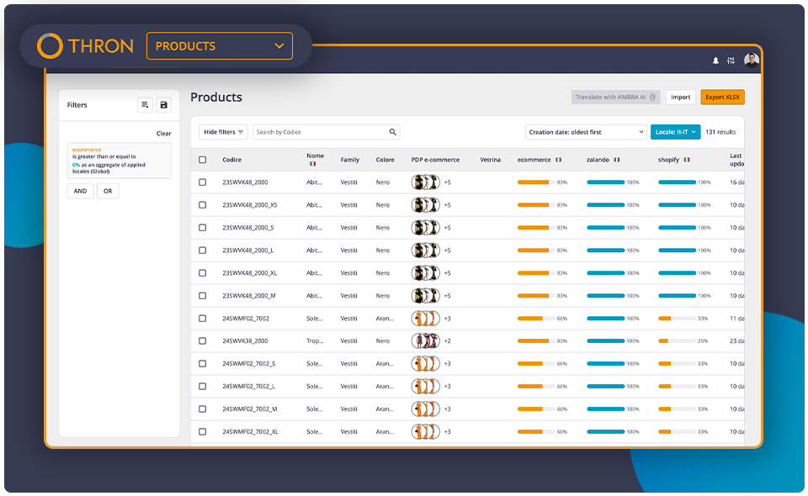Click the THRON logo
This screenshot has height=496, width=808.
85,46
